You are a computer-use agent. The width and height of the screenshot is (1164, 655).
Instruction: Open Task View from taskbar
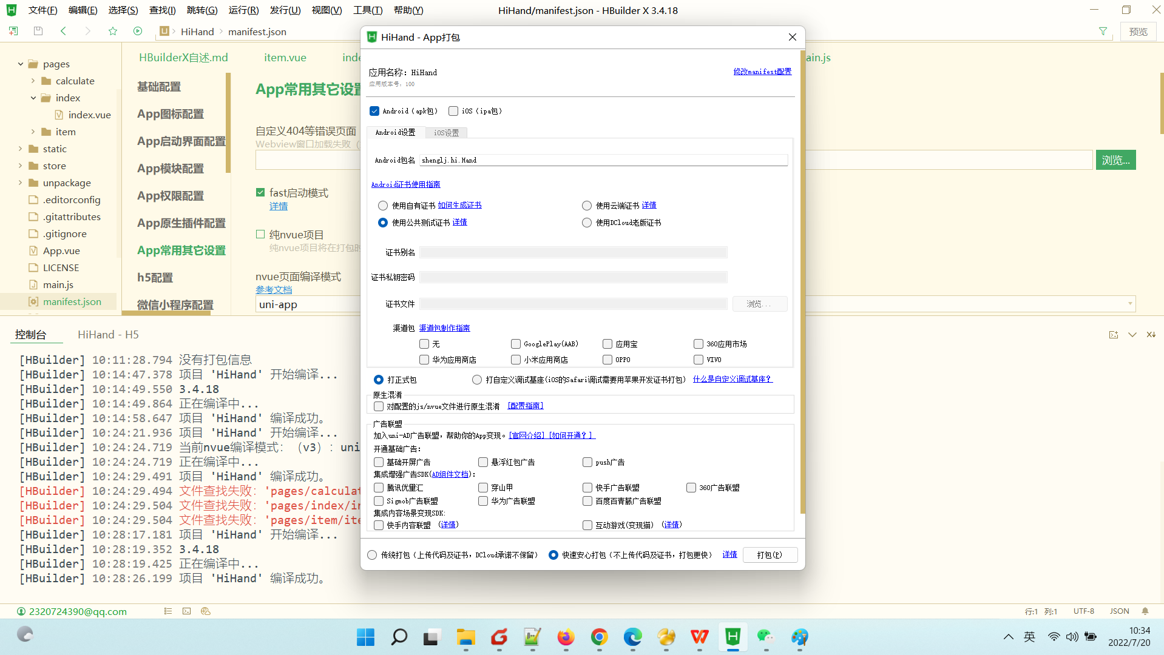click(431, 637)
